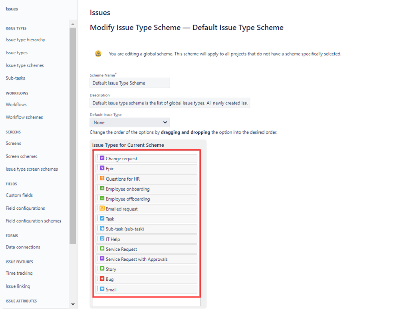Click the orange Questions for HR icon
Viewport: 399px width, 309px height.
[102, 178]
